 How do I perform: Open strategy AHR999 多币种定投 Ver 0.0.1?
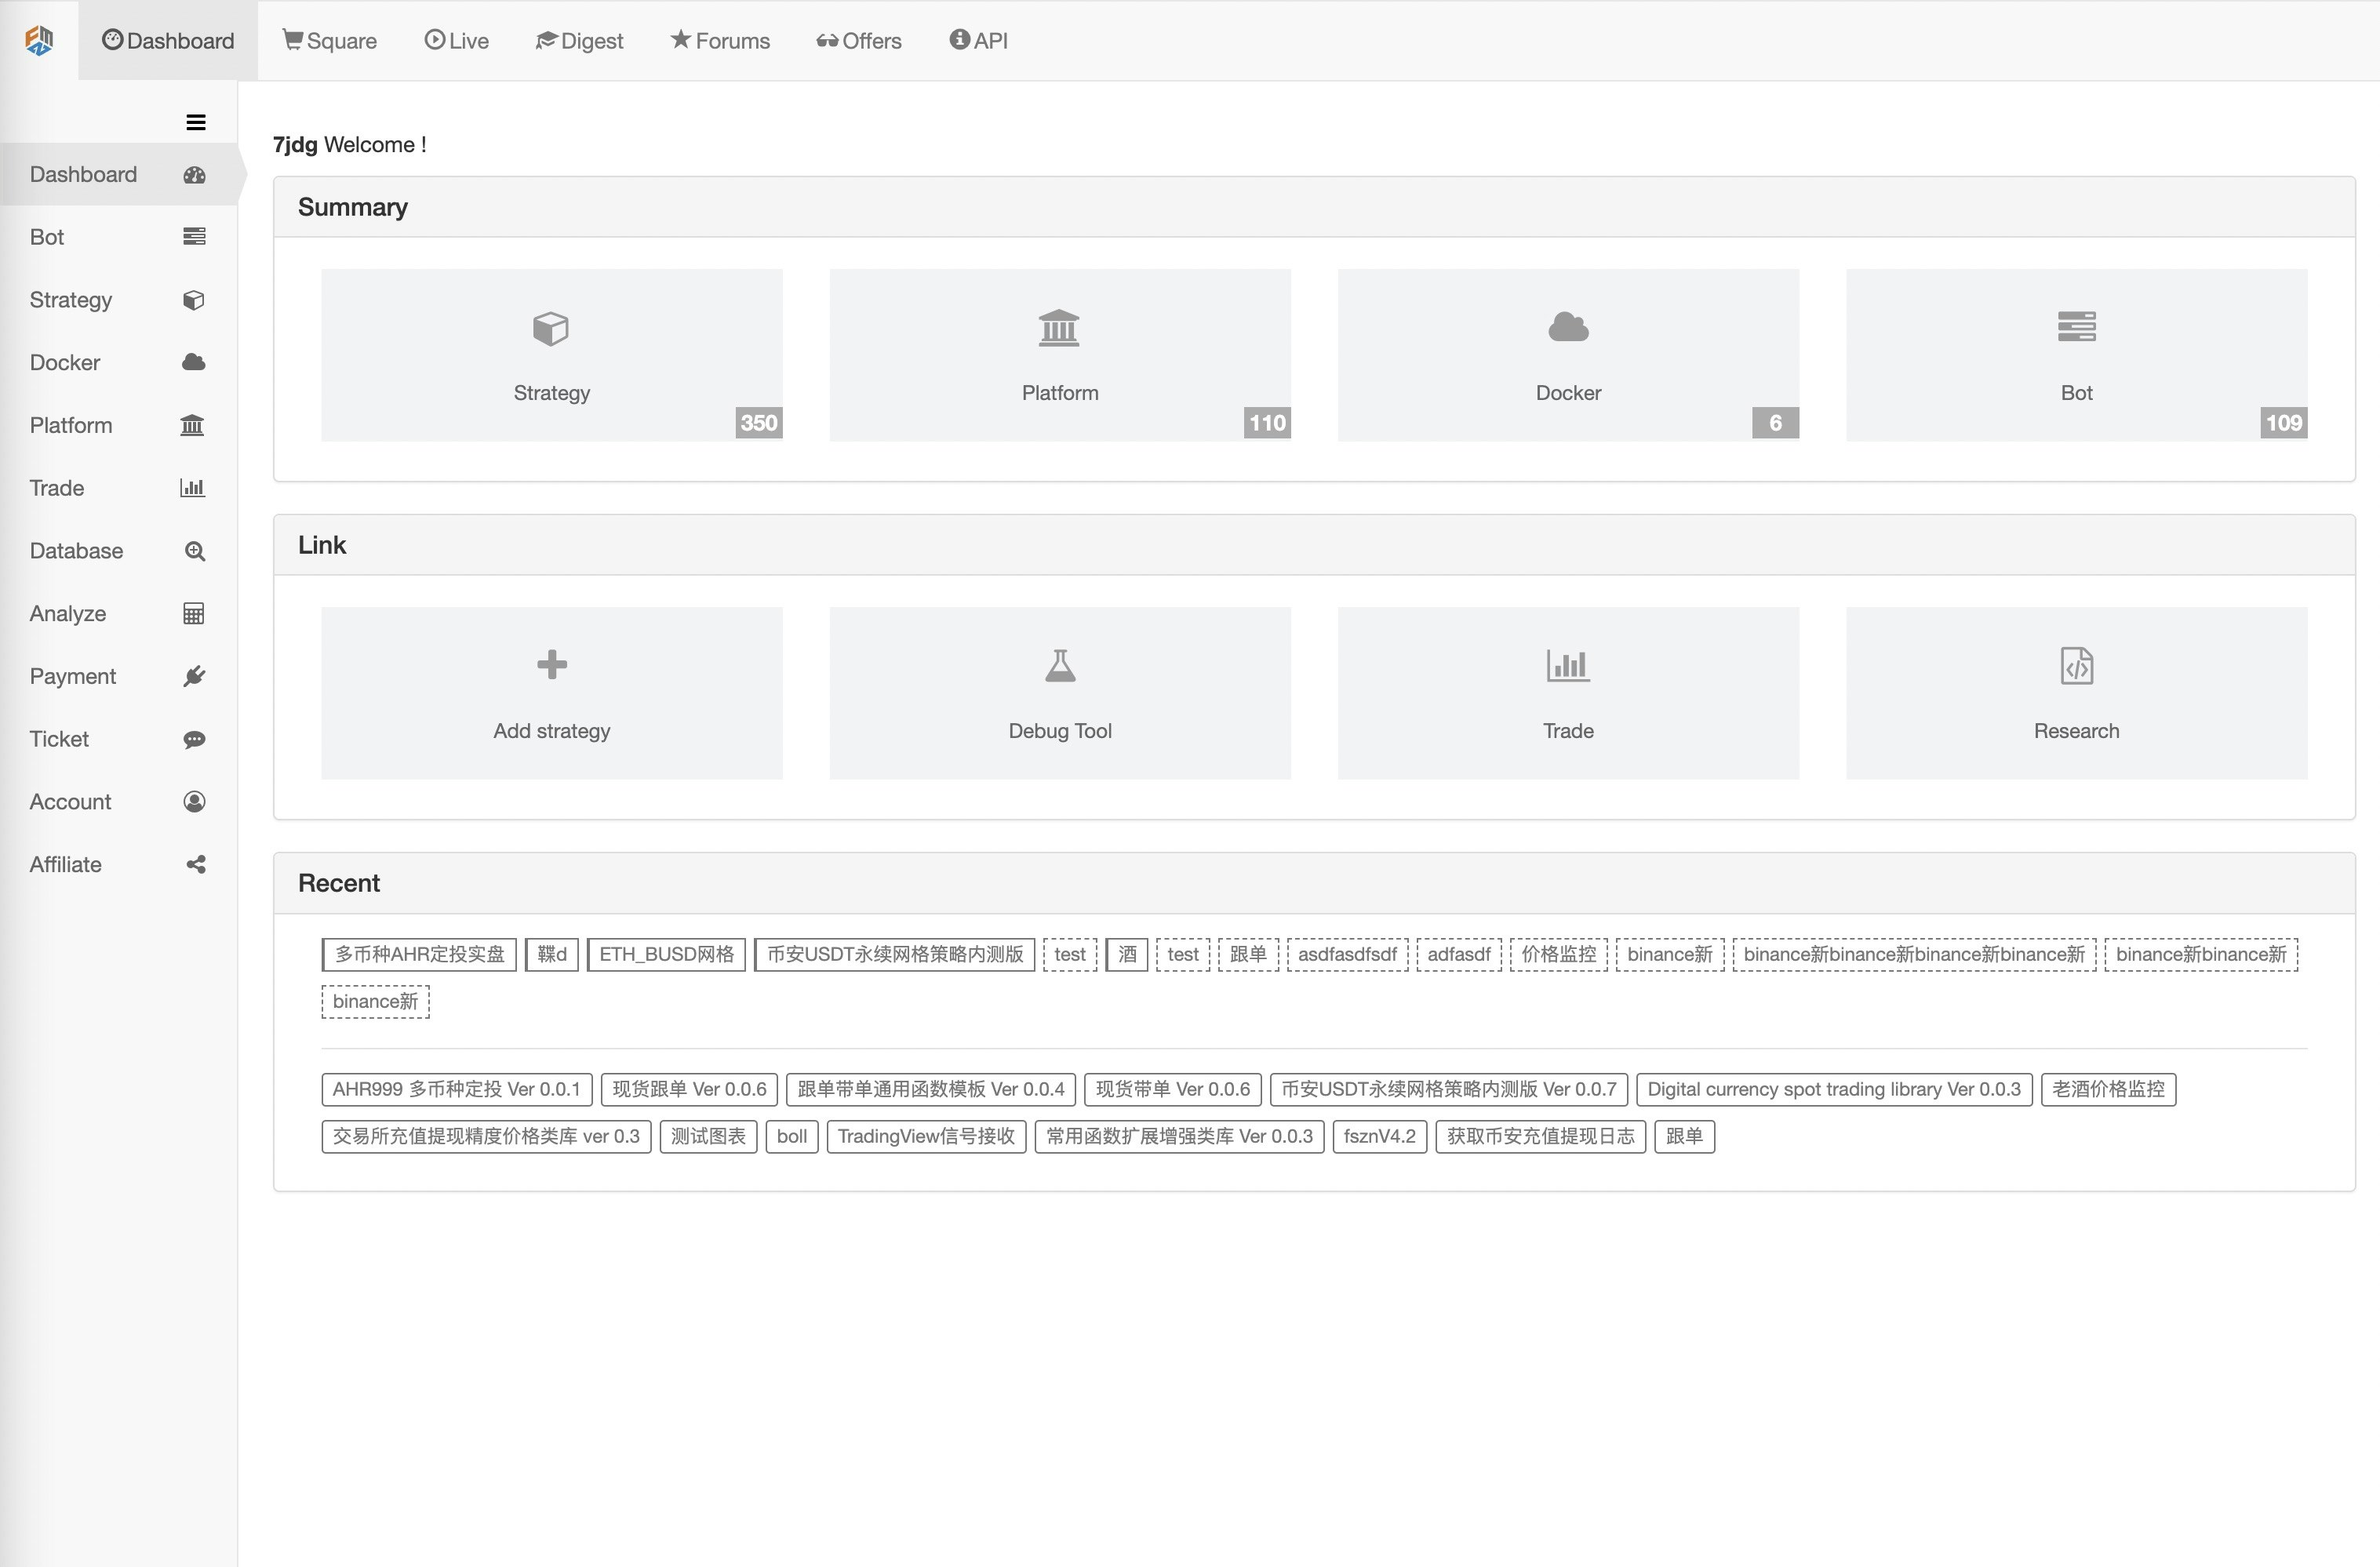point(457,1090)
